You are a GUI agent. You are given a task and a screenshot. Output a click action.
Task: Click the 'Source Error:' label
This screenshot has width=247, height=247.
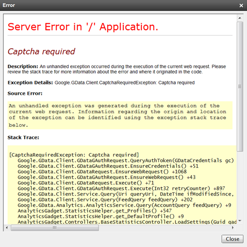25,94
